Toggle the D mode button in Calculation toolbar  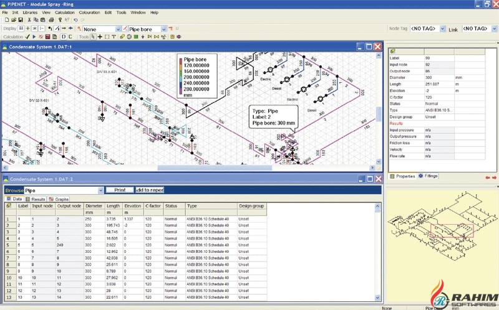click(x=63, y=37)
